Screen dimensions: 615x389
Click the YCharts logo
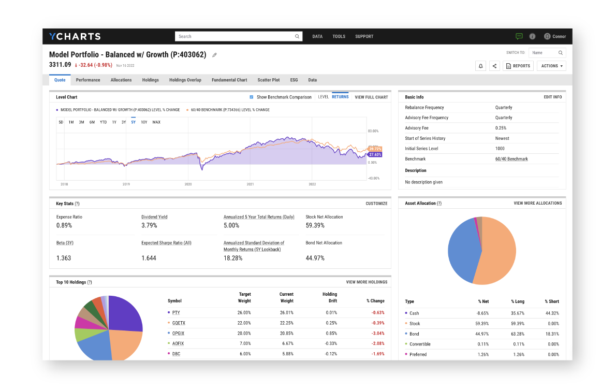pos(75,36)
